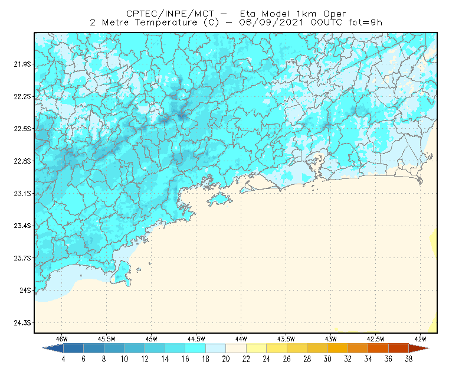Click the colorbar value '4'
The width and height of the screenshot is (472, 365).
63,359
